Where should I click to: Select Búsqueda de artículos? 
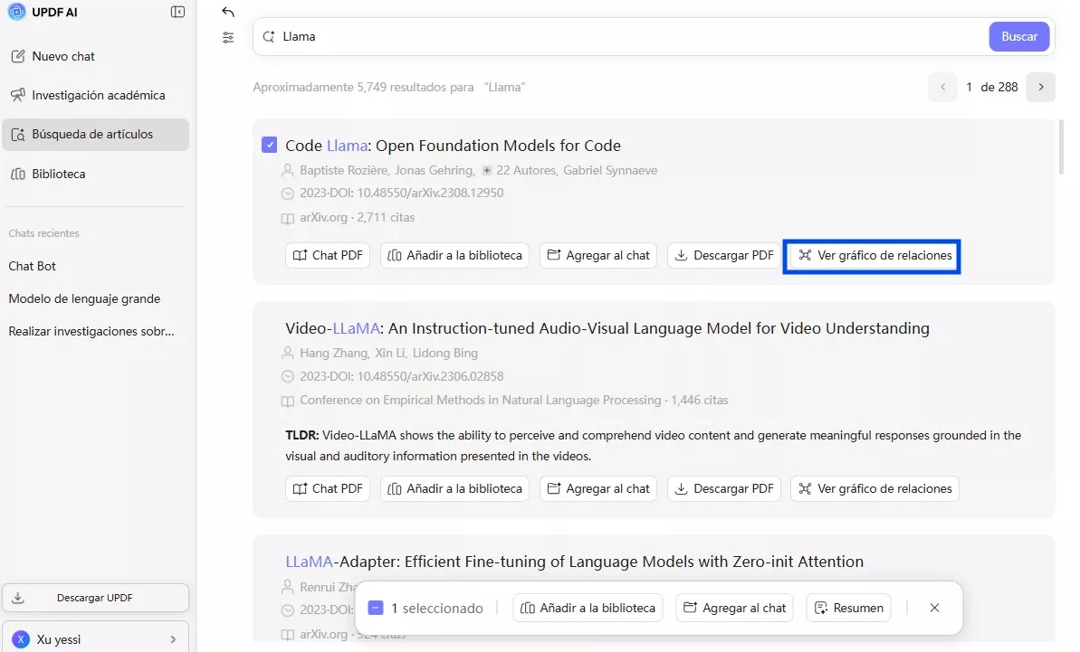(96, 134)
